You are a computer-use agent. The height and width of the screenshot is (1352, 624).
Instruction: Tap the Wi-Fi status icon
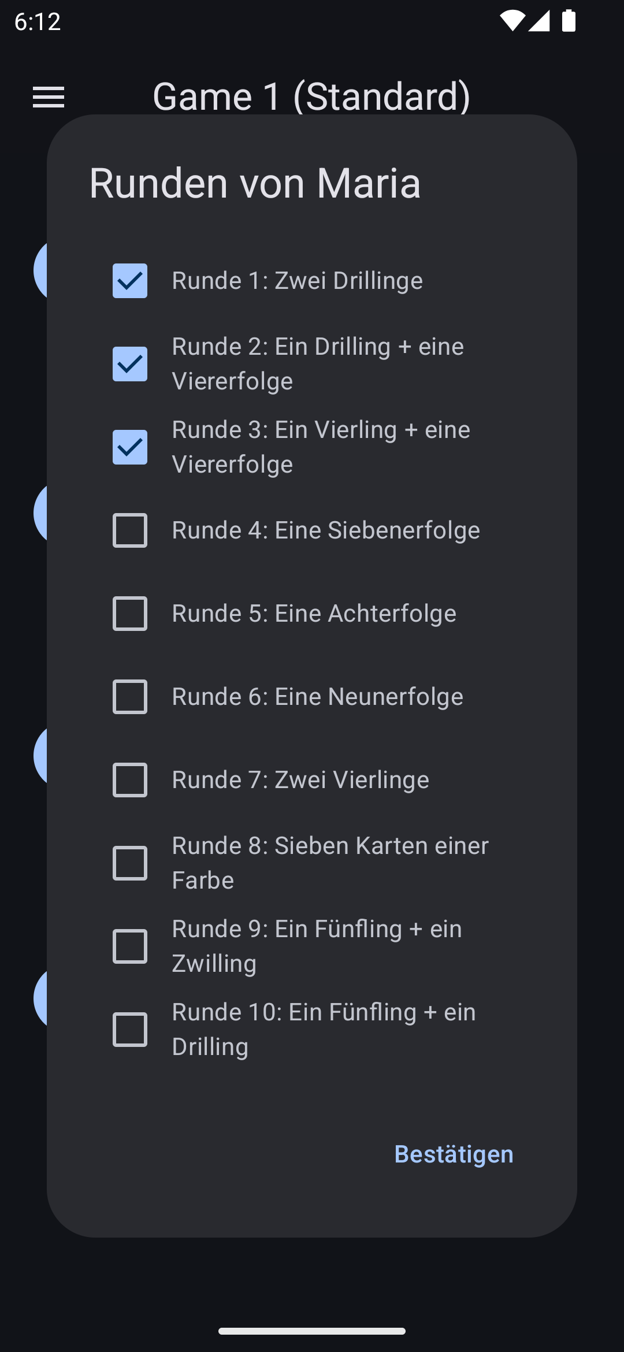[512, 21]
